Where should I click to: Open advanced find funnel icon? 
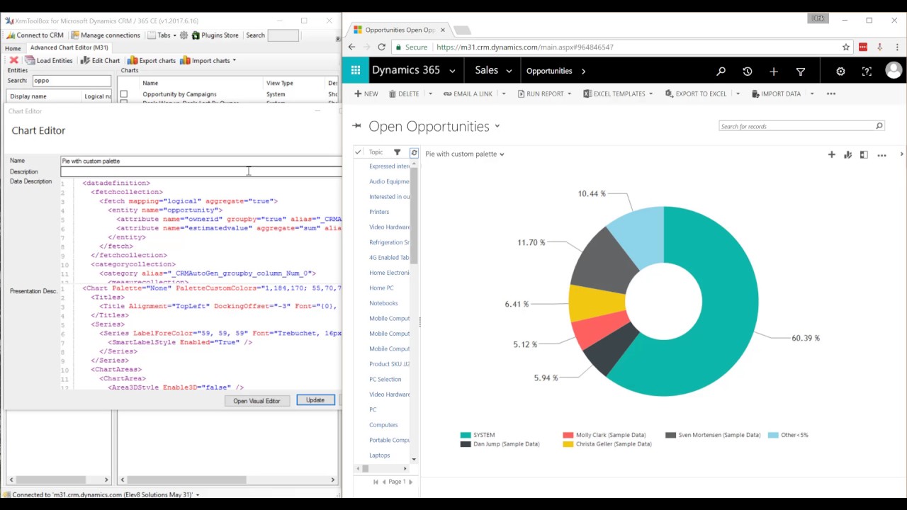click(x=801, y=71)
